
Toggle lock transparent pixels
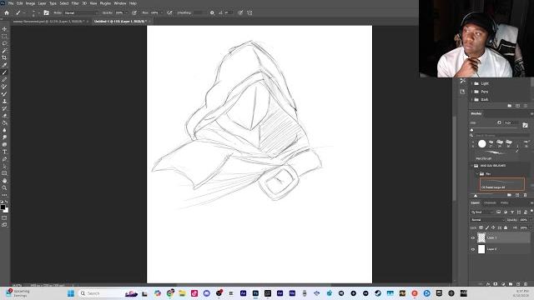(x=481, y=227)
